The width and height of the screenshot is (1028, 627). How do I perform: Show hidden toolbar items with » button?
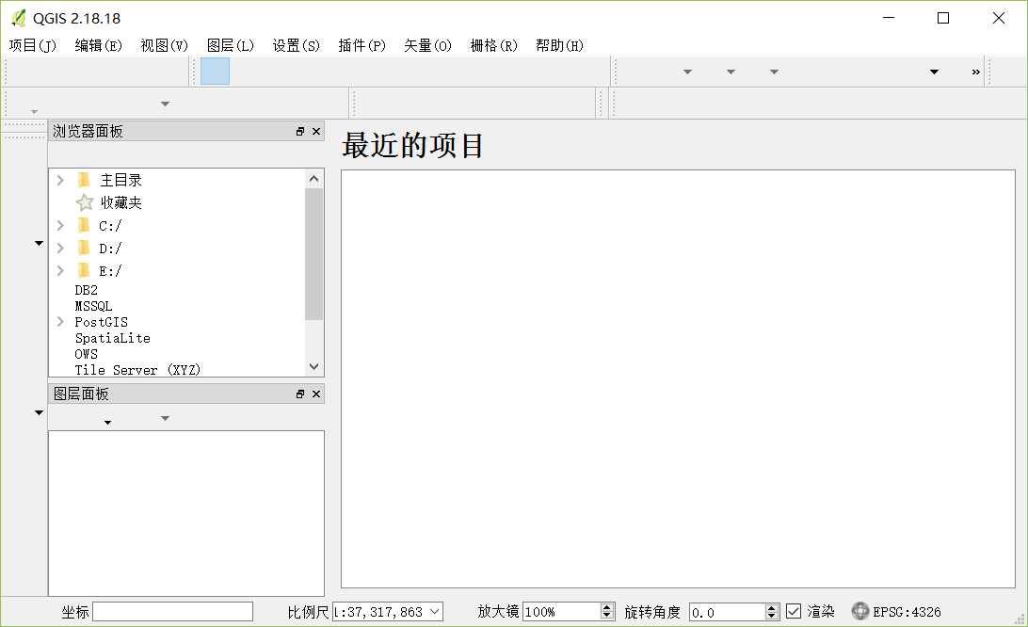975,72
